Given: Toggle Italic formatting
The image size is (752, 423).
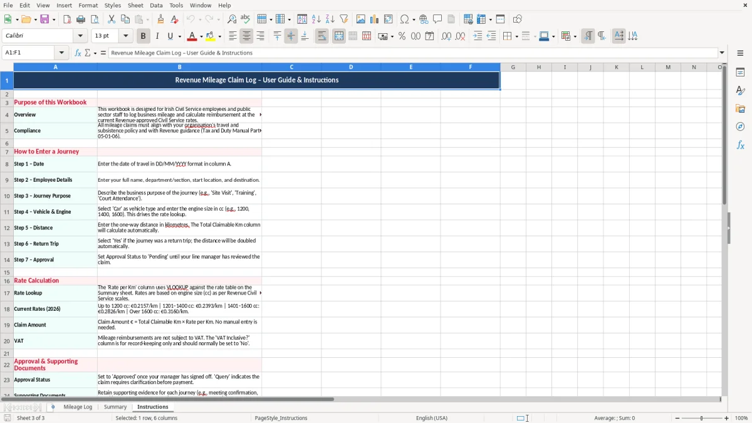Looking at the screenshot, I should click(x=157, y=36).
